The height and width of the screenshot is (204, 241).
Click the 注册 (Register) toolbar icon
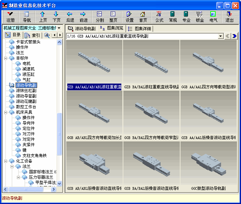coord(10,17)
